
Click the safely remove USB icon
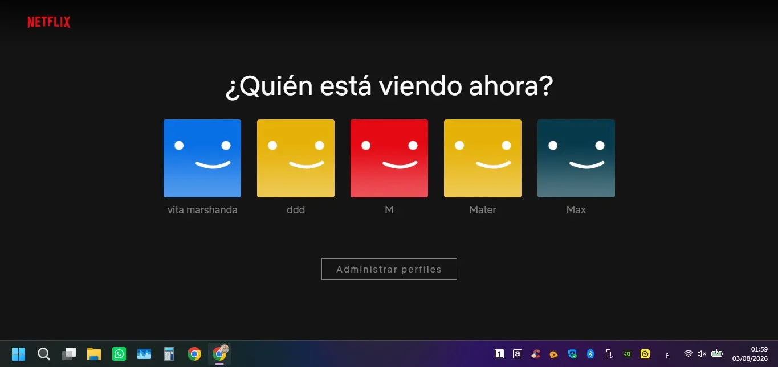coord(609,354)
